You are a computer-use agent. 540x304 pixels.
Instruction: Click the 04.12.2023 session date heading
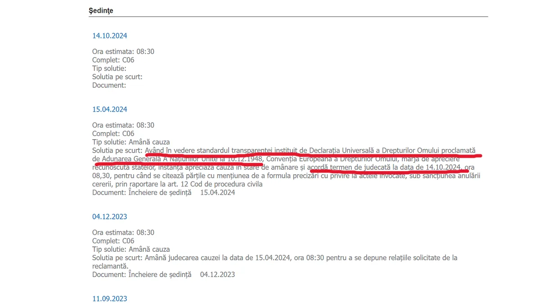(109, 217)
